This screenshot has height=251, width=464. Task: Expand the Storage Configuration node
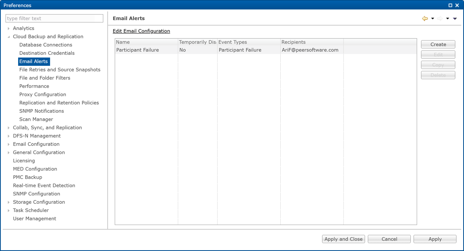point(9,202)
